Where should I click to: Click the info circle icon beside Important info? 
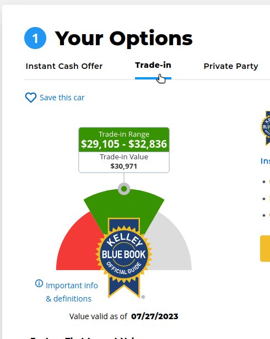pyautogui.click(x=39, y=283)
